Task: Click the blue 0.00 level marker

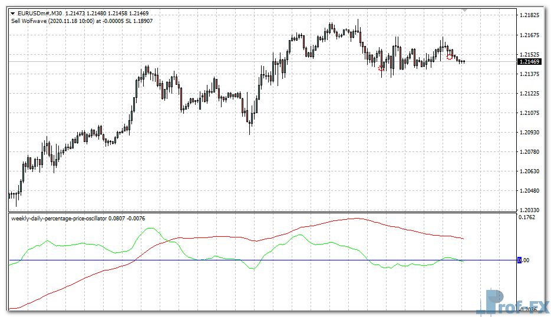Action: coord(519,260)
